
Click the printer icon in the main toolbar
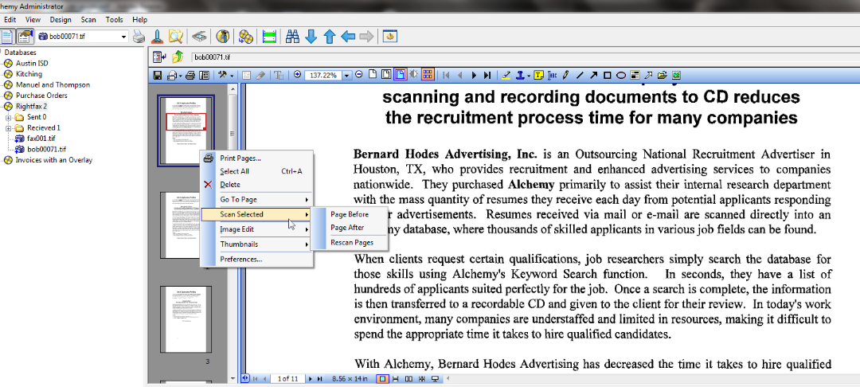pyautogui.click(x=139, y=37)
